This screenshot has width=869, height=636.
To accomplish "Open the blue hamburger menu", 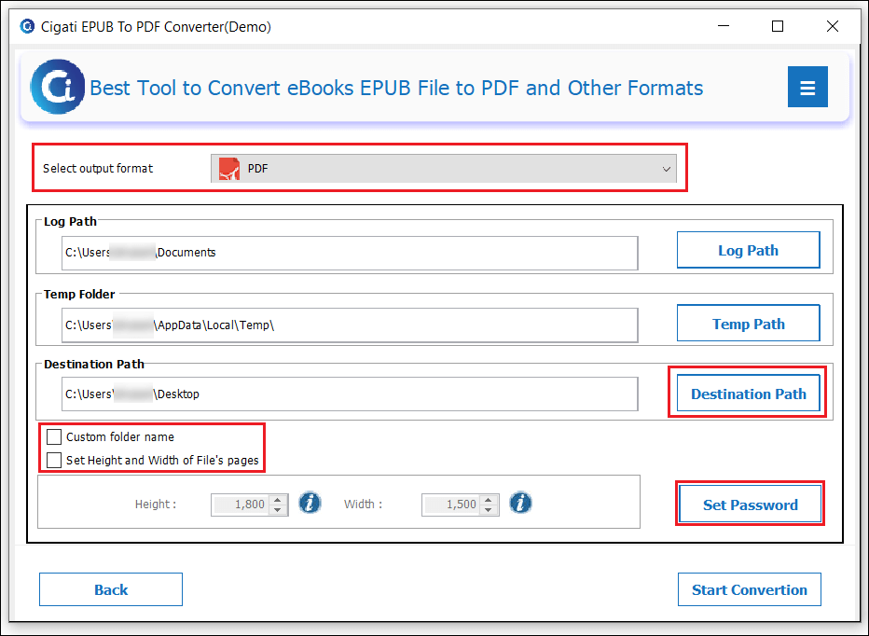I will (807, 86).
